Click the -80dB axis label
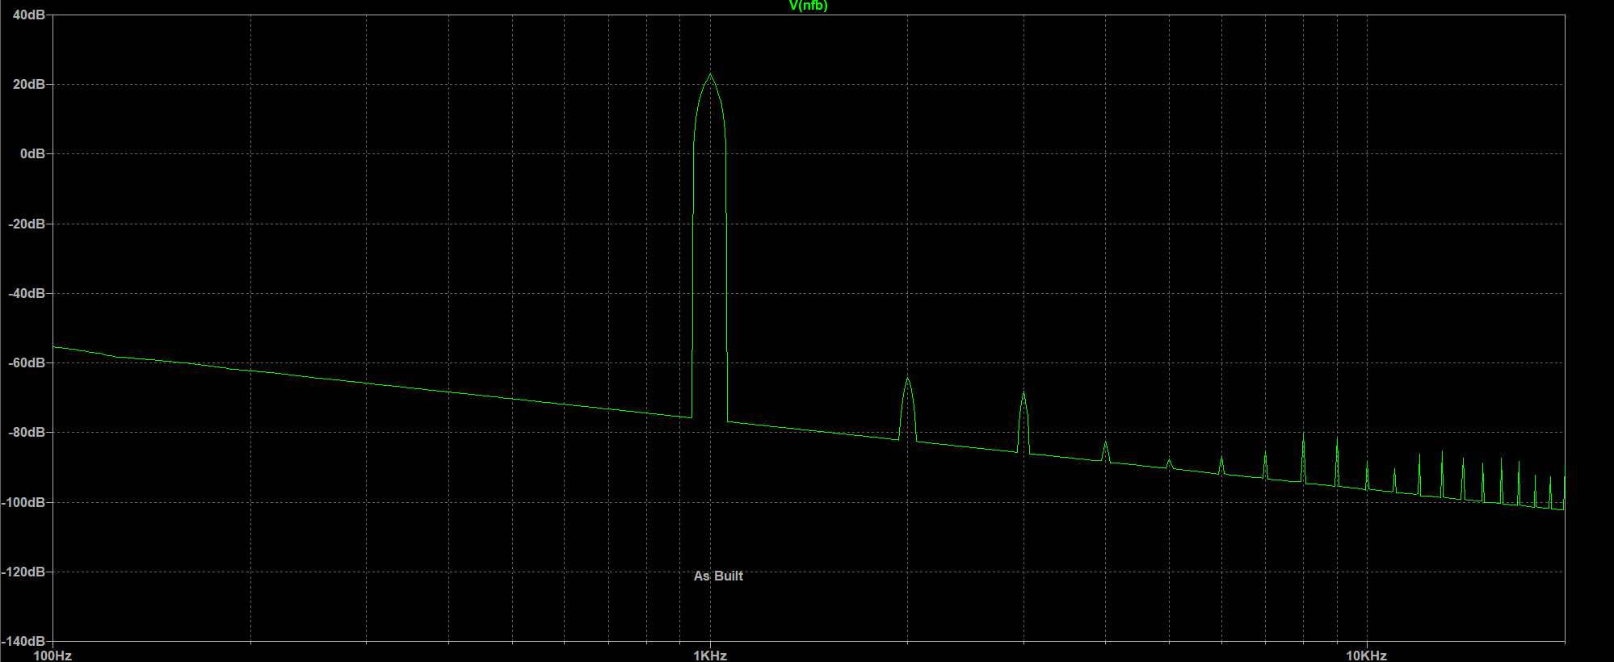This screenshot has width=1614, height=662. (x=27, y=432)
